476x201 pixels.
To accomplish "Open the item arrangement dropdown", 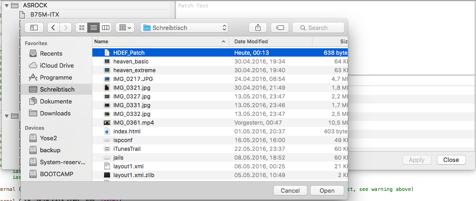I will tap(125, 28).
